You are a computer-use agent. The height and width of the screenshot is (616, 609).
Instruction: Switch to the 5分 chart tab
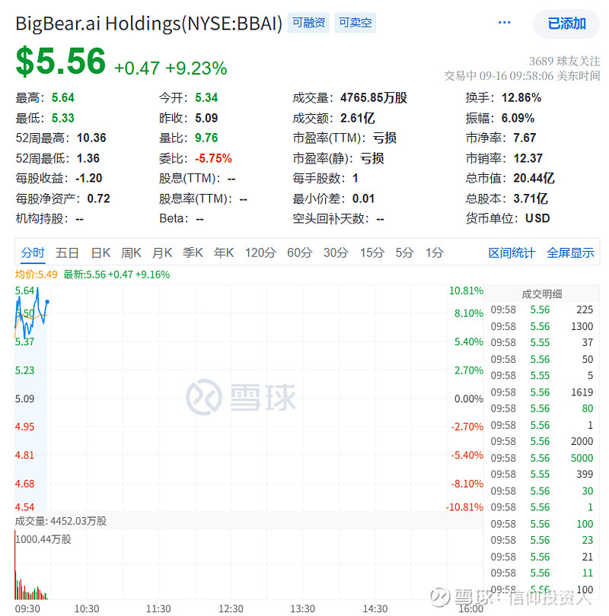404,252
